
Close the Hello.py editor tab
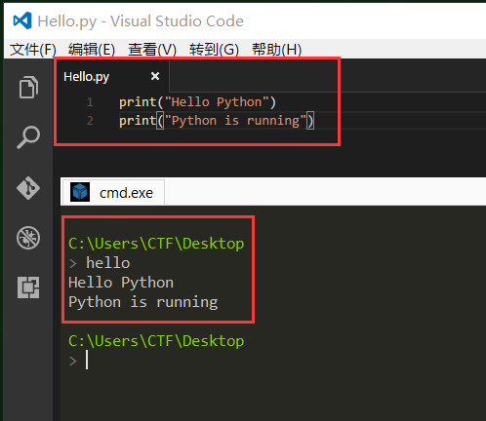pos(155,76)
